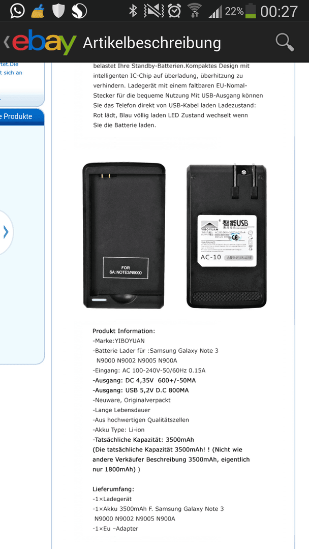The image size is (309, 549).
Task: Expand the side panel with blue chevron
Action: click(x=6, y=232)
